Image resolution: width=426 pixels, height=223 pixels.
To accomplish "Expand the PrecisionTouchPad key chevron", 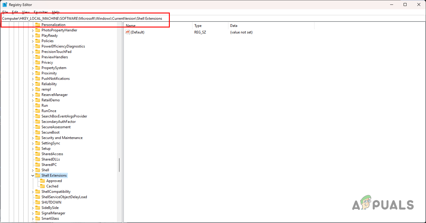I will coord(33,51).
